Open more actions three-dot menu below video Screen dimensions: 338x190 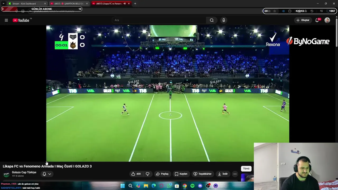coord(235,174)
